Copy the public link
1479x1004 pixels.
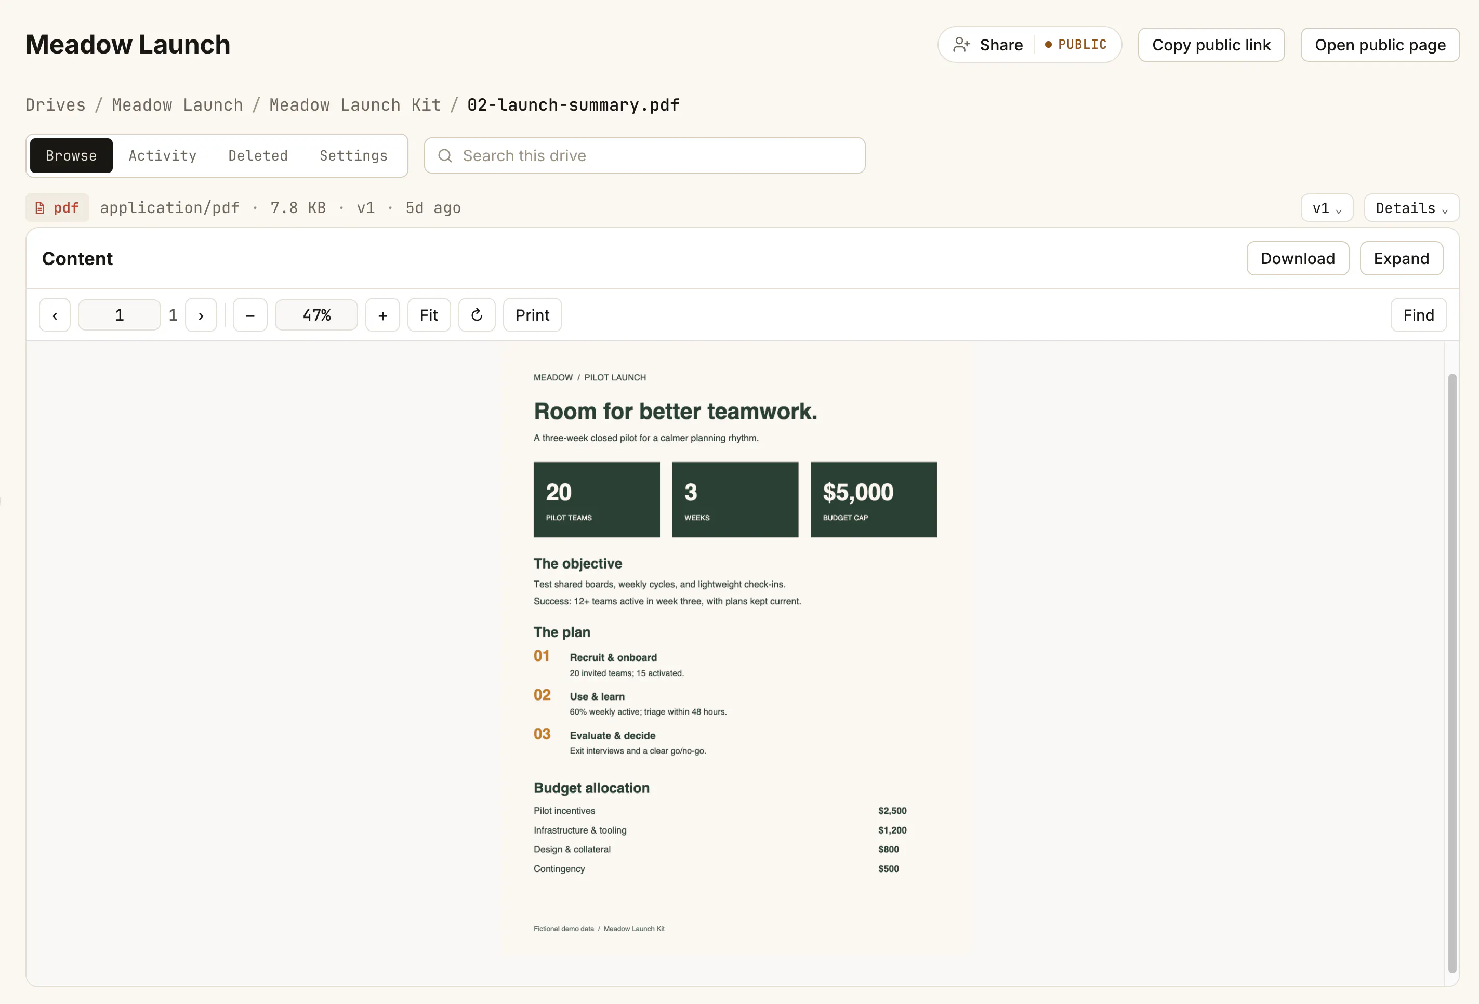1211,45
